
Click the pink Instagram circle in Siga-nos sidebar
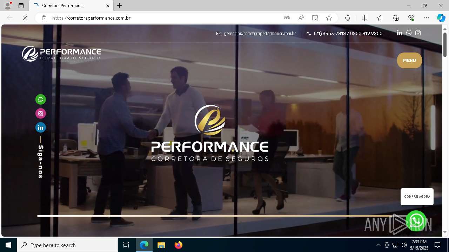pyautogui.click(x=41, y=113)
